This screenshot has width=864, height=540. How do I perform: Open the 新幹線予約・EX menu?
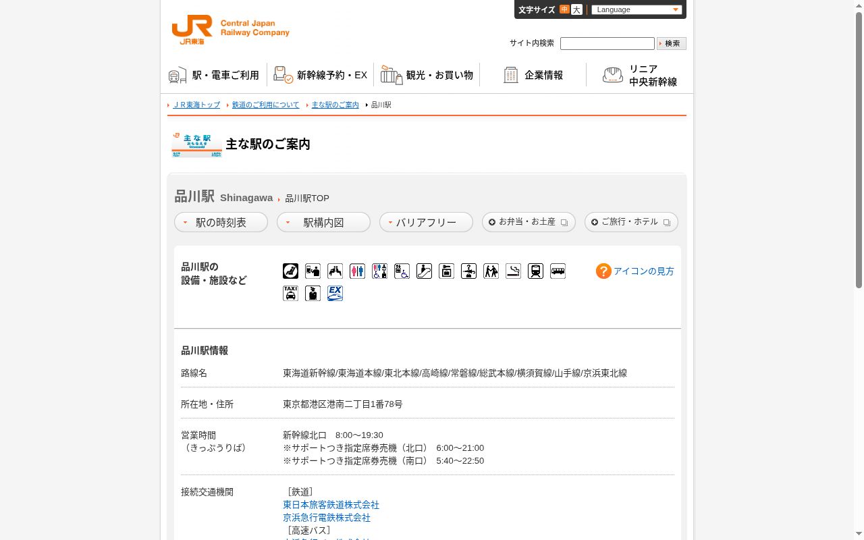click(320, 75)
